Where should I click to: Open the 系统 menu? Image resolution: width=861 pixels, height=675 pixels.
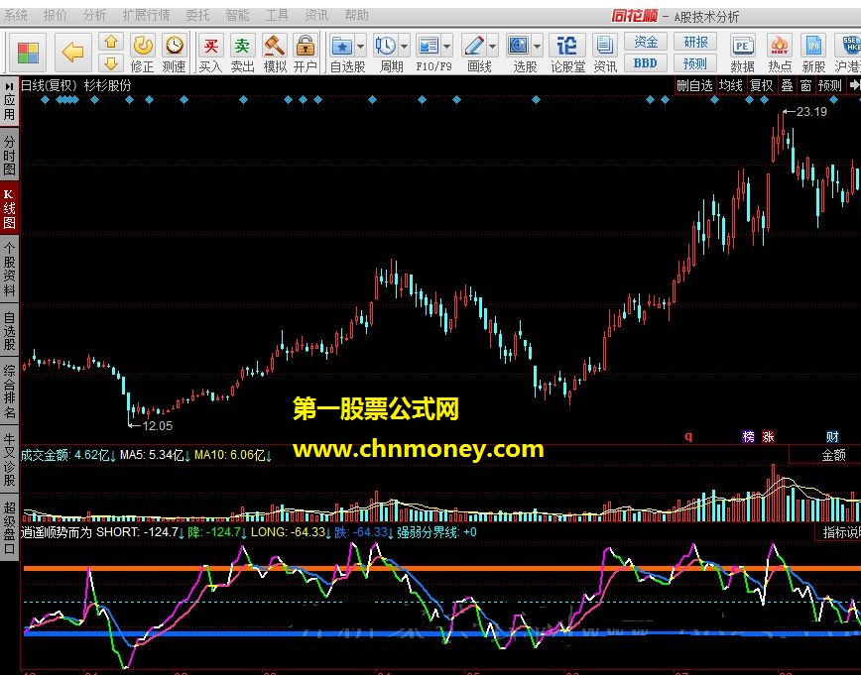coord(16,16)
